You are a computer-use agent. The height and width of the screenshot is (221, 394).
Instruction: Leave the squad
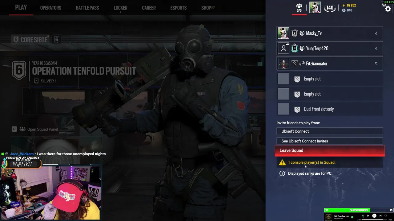(329, 151)
